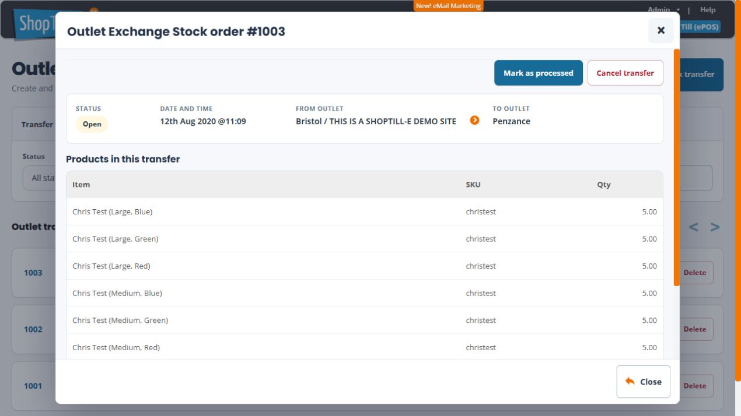Select Chris Test (Medium, Green) row

[x=364, y=320]
